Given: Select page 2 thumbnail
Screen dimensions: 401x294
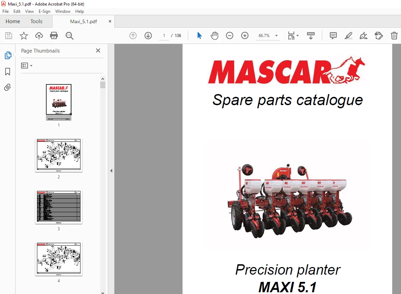Looking at the screenshot, I should (x=59, y=155).
